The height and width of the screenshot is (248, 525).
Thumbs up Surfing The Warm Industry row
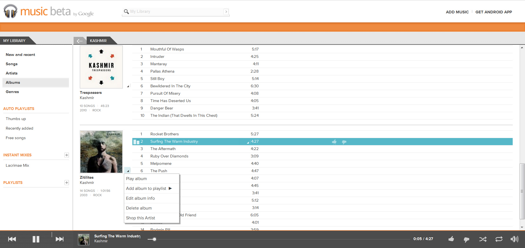tap(334, 142)
